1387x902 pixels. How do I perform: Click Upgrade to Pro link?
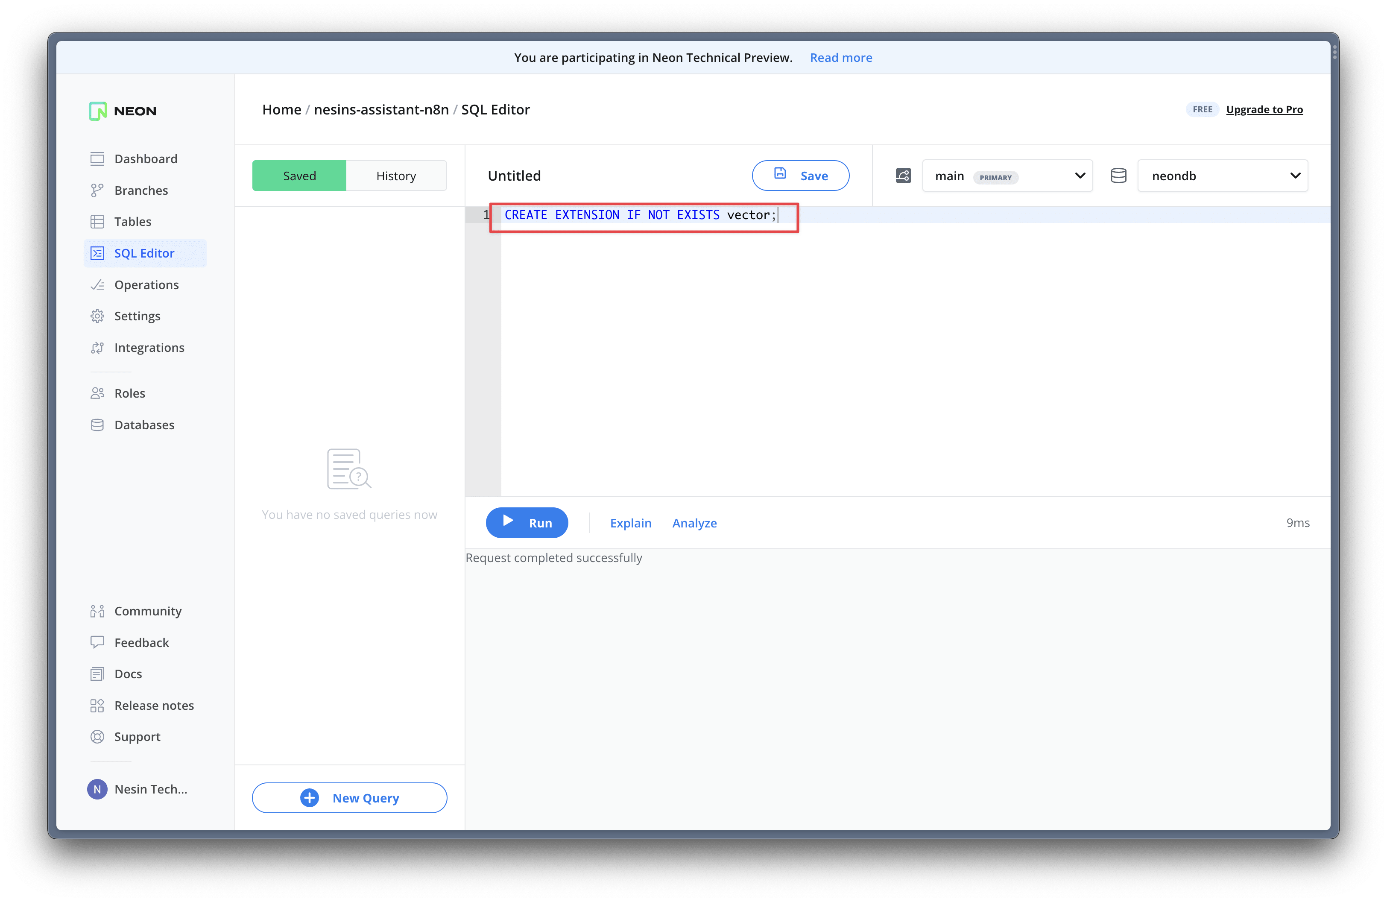(1264, 109)
